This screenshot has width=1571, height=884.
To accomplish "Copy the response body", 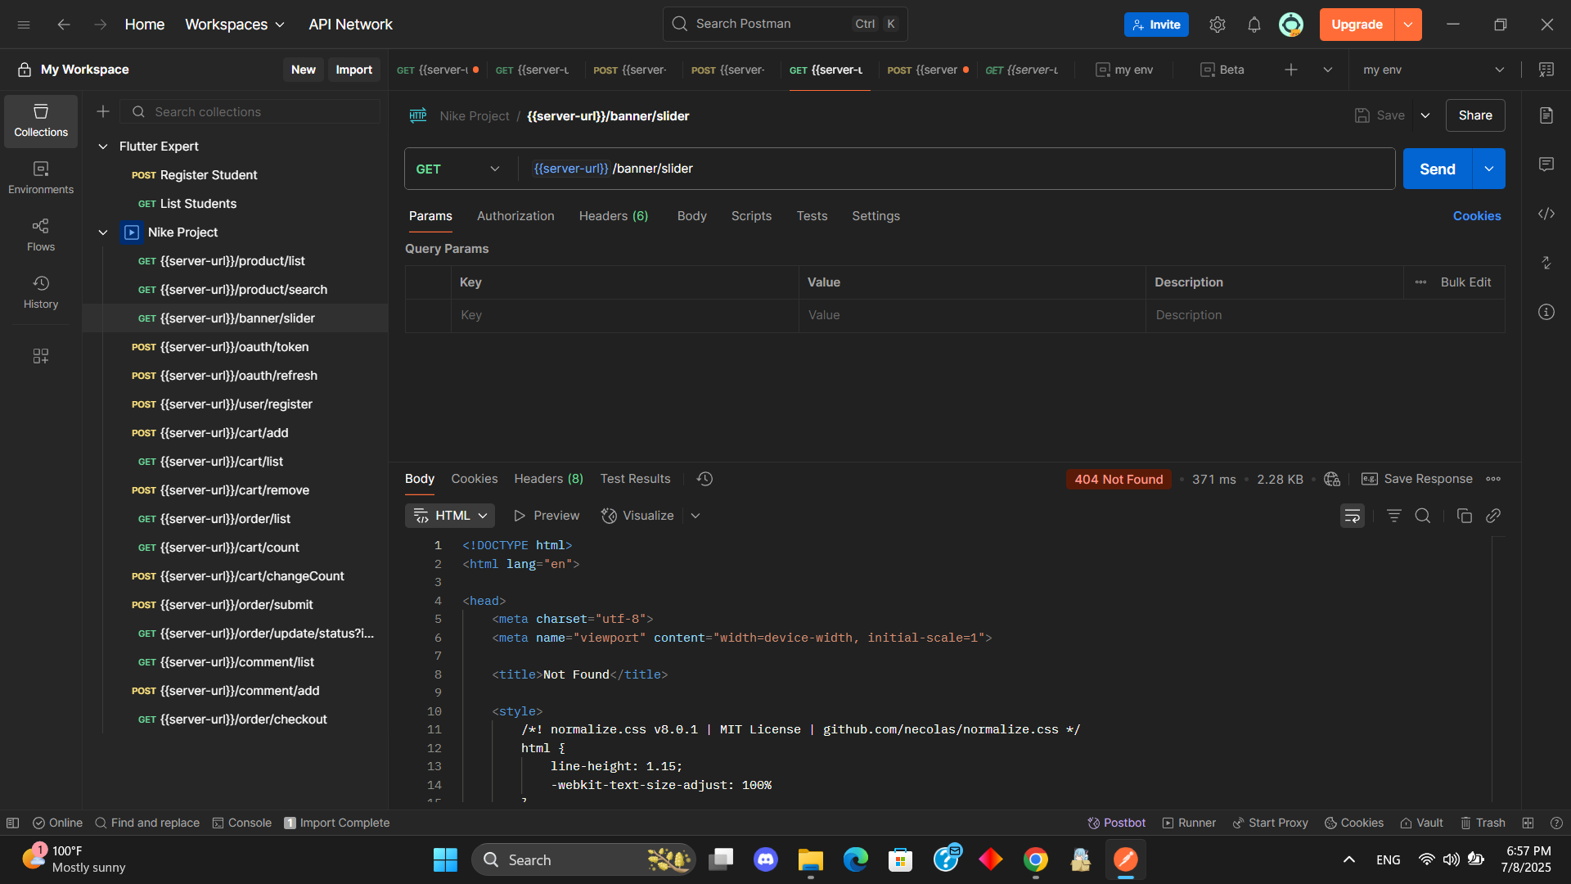I will point(1465,516).
